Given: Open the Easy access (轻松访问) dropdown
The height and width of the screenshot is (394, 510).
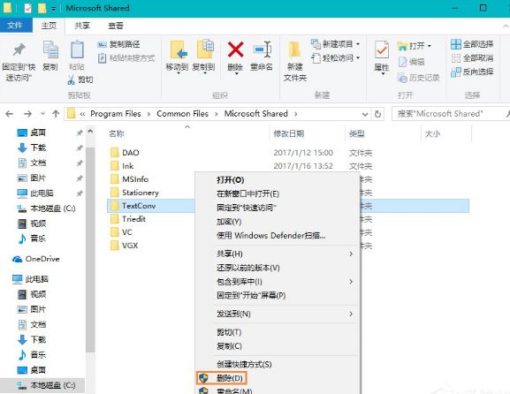Looking at the screenshot, I should pos(336,58).
